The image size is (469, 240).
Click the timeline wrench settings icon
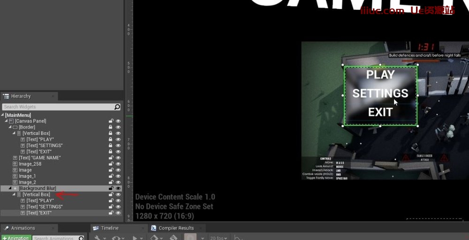pyautogui.click(x=98, y=238)
